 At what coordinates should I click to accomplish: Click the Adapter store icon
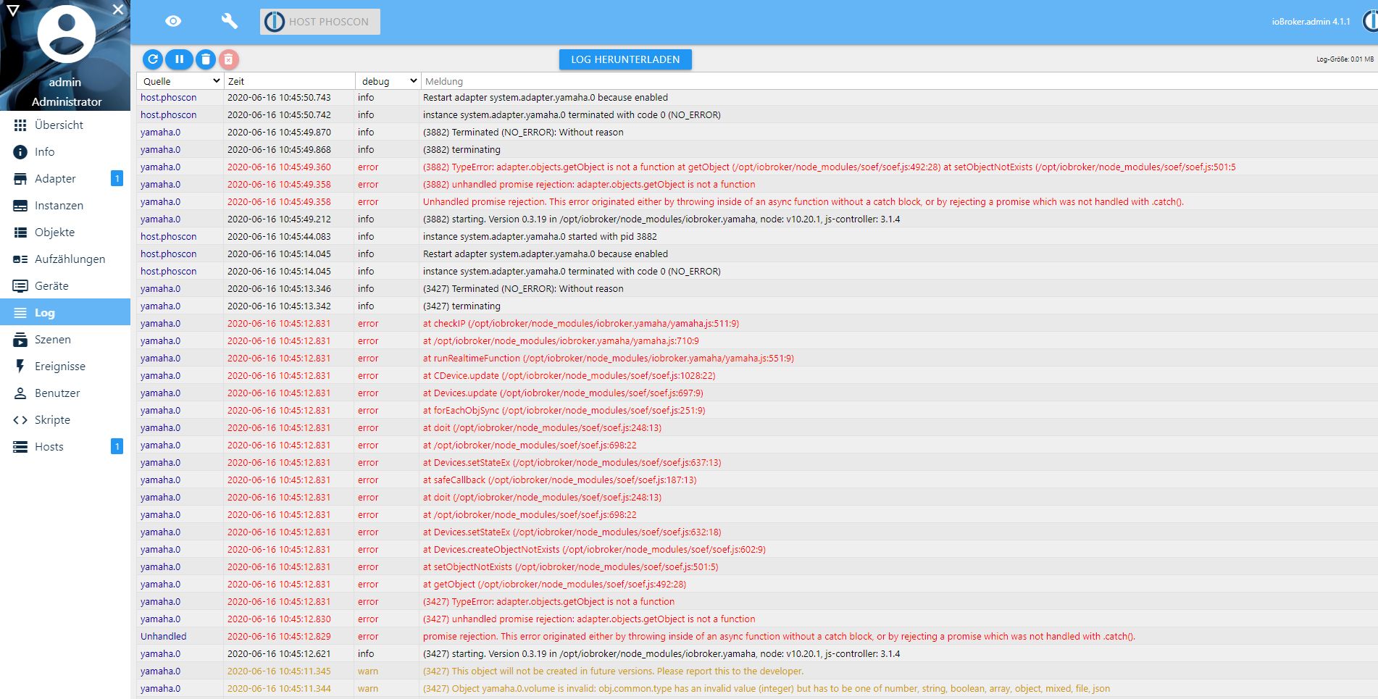pyautogui.click(x=20, y=179)
